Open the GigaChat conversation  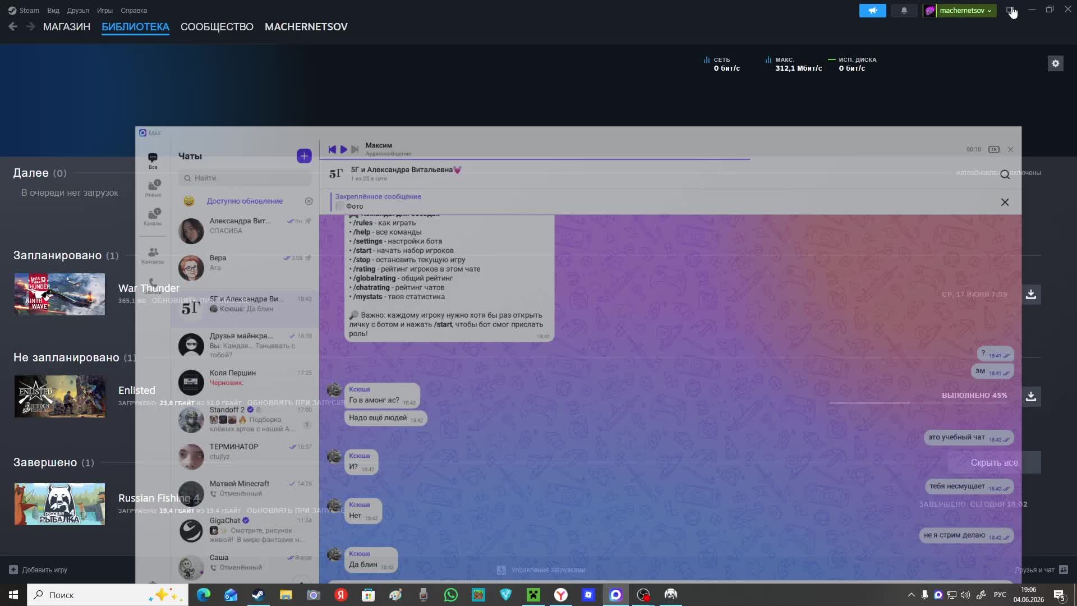point(245,530)
